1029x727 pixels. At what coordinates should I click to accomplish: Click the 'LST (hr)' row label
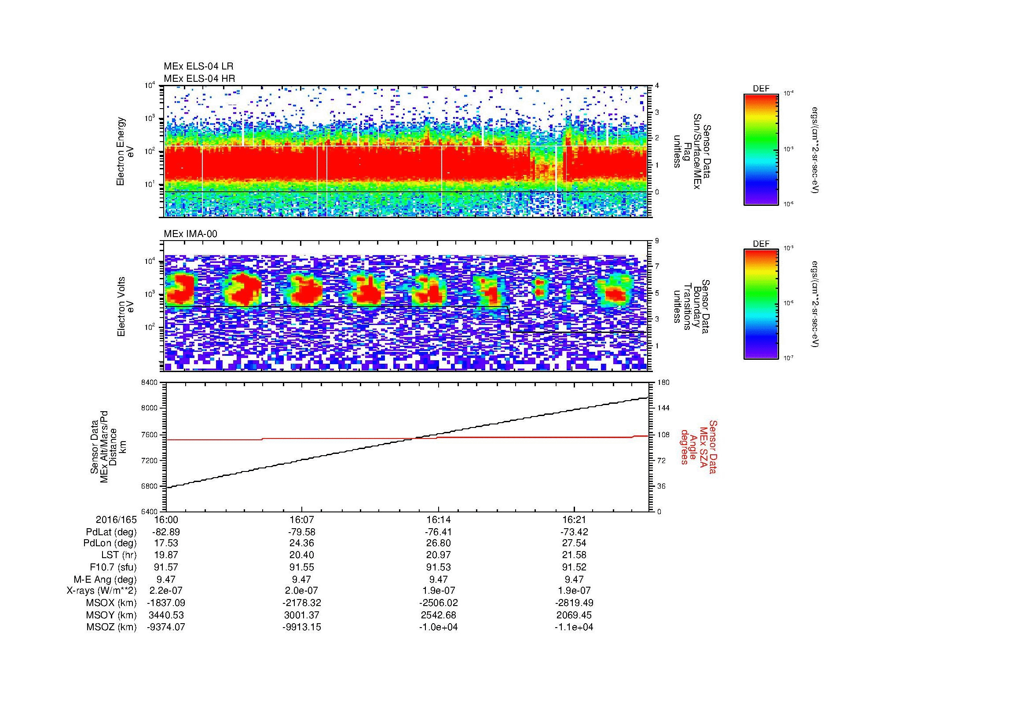tap(119, 555)
